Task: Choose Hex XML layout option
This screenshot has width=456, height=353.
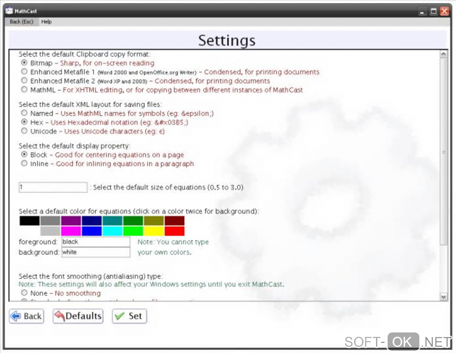Action: [x=24, y=122]
